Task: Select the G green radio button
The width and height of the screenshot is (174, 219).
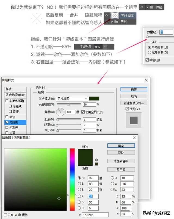Action: pyautogui.click(x=79, y=202)
